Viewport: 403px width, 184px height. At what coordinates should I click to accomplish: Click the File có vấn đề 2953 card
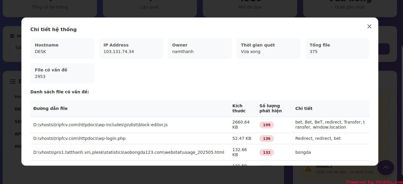coord(62,73)
